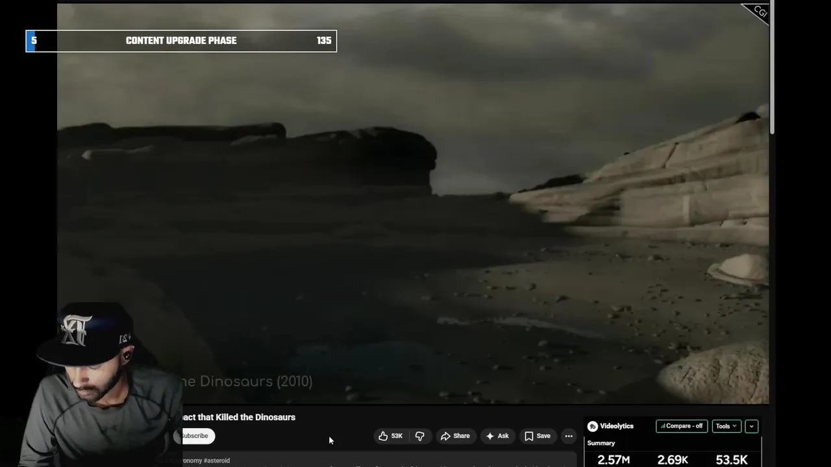Click the dislike thumbs-down icon
831x467 pixels.
pos(419,436)
